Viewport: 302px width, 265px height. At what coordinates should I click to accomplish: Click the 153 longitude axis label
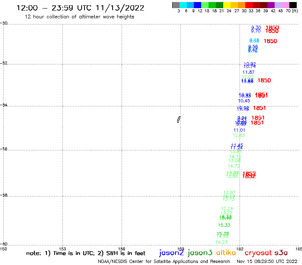[62, 249]
